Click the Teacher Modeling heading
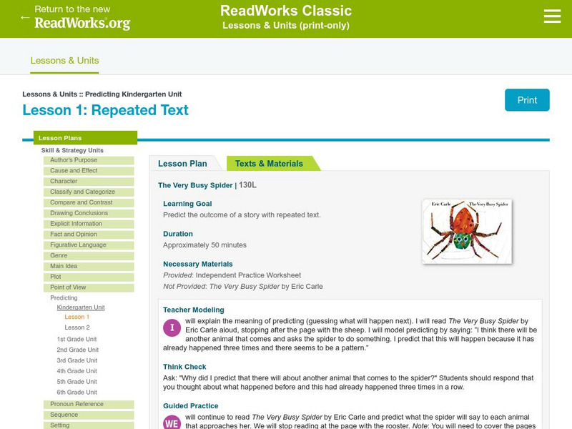Image resolution: width=572 pixels, height=429 pixels. point(193,310)
